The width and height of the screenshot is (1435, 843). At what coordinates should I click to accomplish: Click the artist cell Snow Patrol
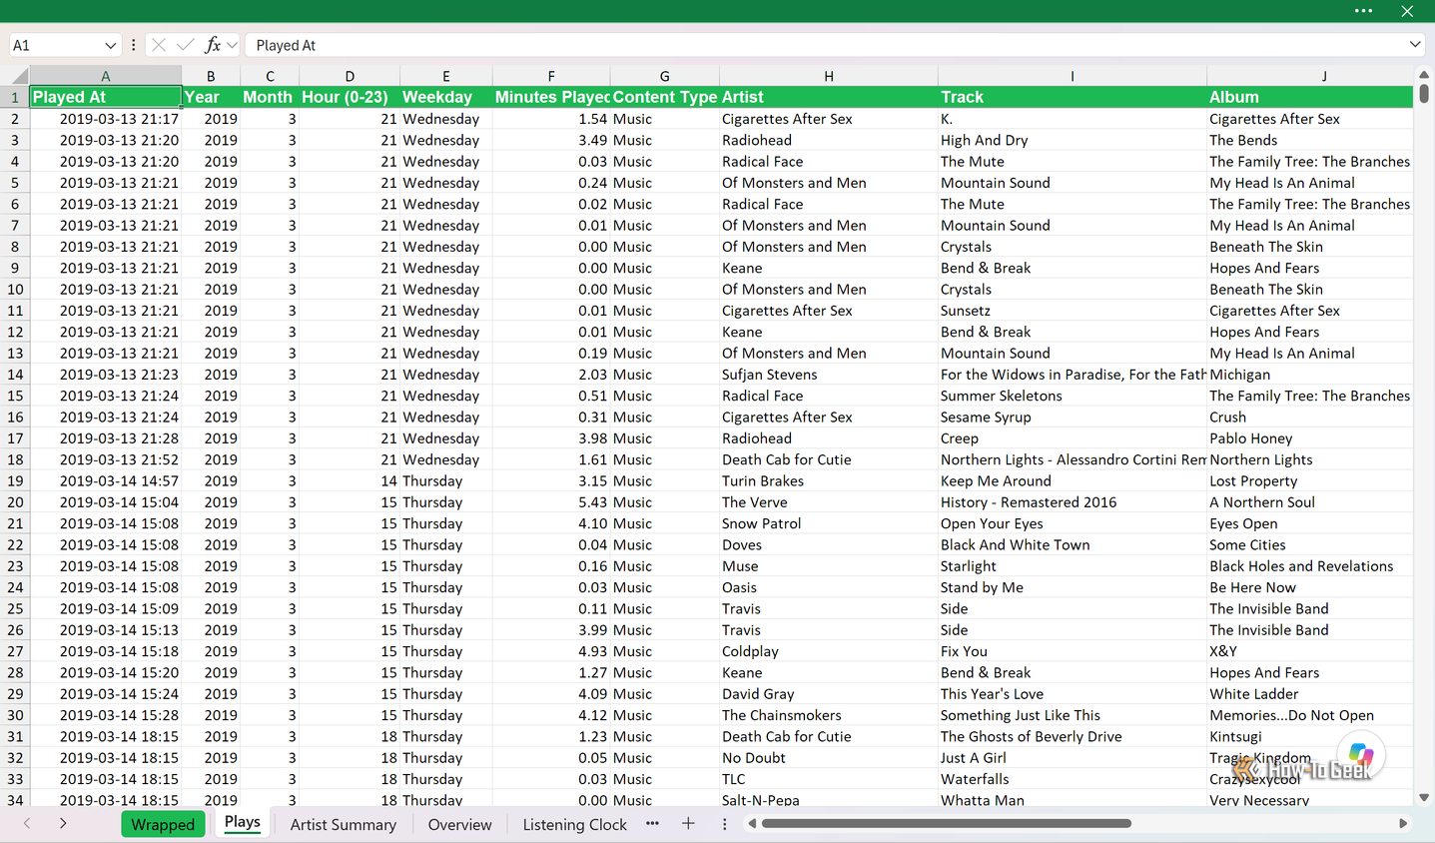829,523
